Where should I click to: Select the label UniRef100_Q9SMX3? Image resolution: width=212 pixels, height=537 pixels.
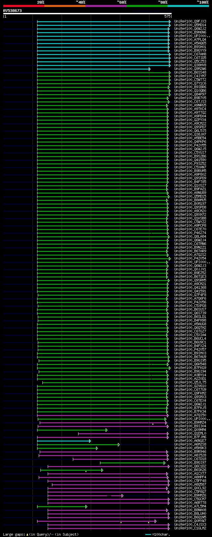point(190,397)
